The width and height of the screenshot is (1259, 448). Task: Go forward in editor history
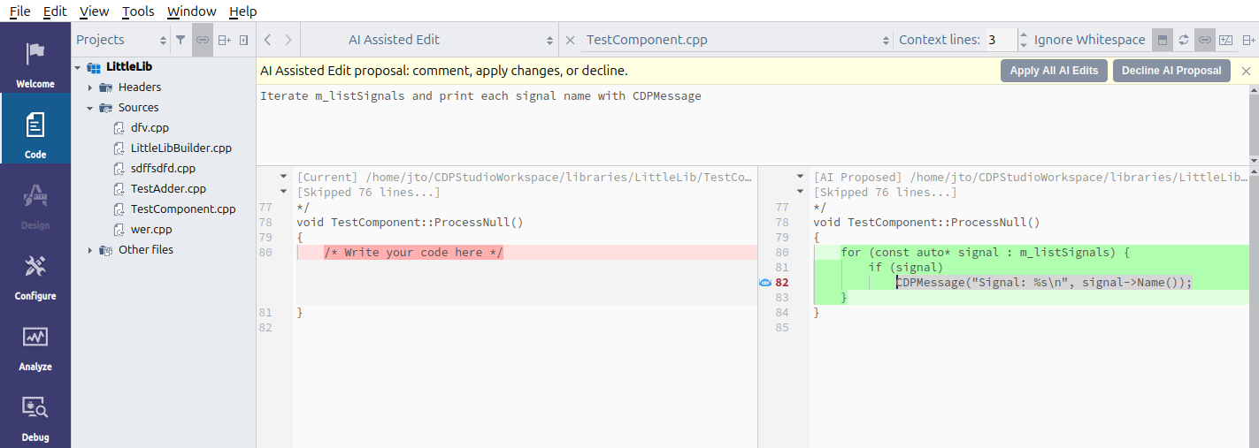[x=288, y=40]
